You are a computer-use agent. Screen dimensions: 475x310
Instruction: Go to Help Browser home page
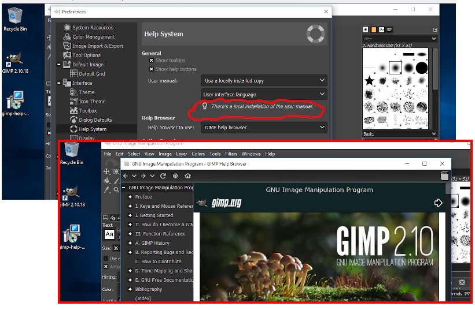pyautogui.click(x=188, y=176)
